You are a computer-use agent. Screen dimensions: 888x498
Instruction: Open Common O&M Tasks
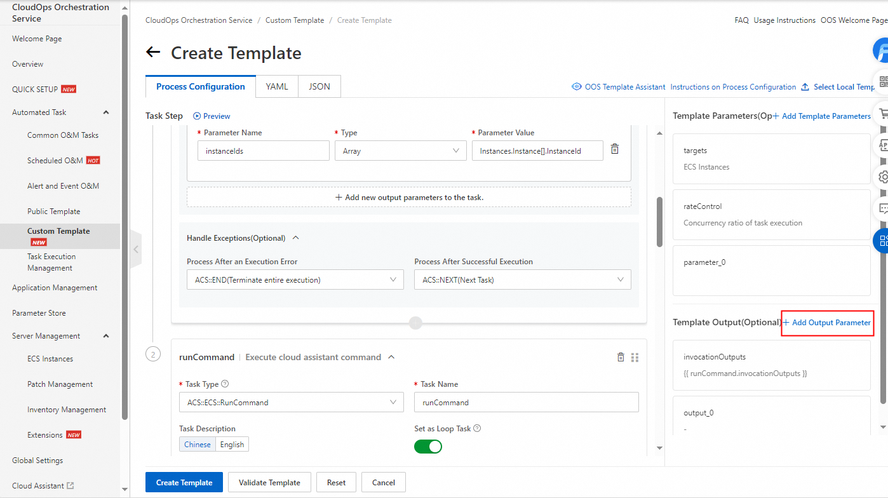63,135
